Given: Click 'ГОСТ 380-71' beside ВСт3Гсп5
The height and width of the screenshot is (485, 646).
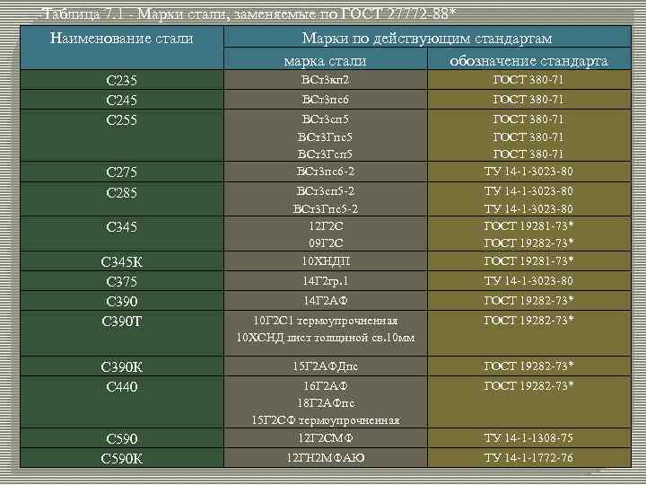Looking at the screenshot, I should pos(528,154).
